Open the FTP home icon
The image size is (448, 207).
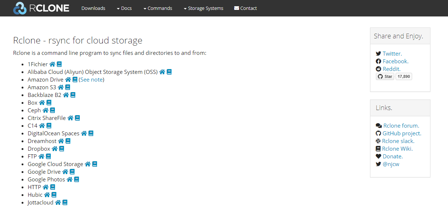(x=41, y=157)
